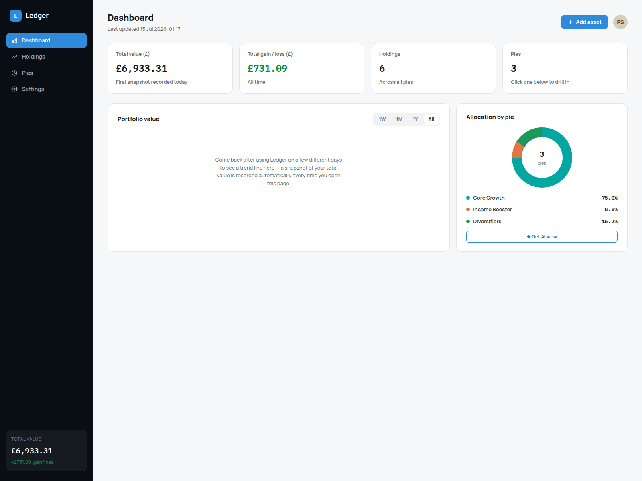
Task: Click the Holdings trend-line icon
Action: coord(14,57)
